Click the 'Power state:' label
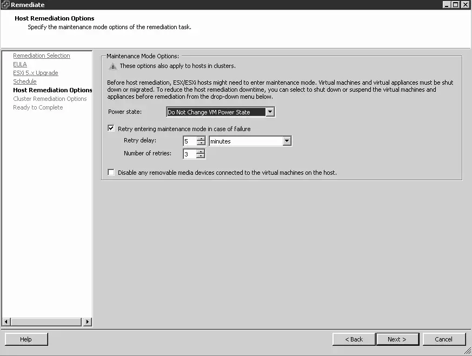472x356 pixels. click(125, 112)
